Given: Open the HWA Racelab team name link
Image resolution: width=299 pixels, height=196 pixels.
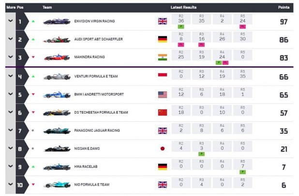Looking at the screenshot, I should click(x=88, y=166).
